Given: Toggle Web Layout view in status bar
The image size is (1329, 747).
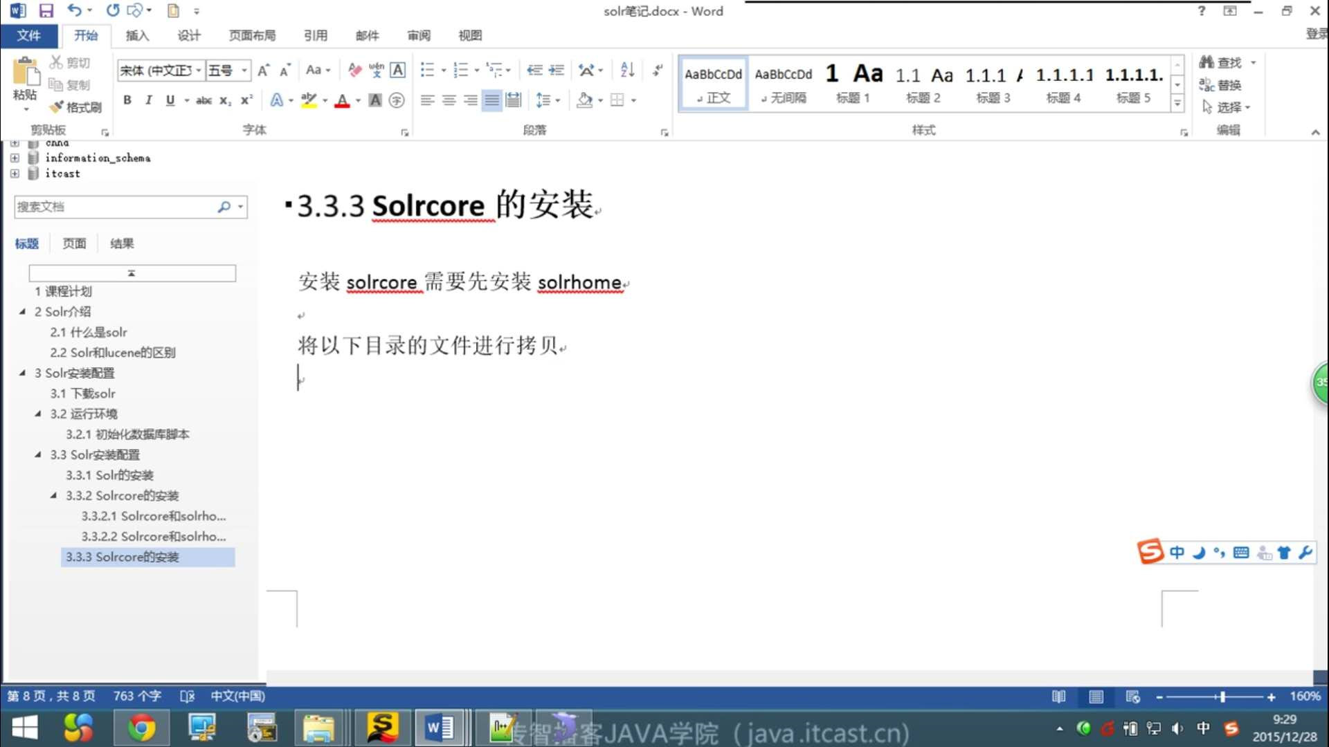Looking at the screenshot, I should [1133, 697].
